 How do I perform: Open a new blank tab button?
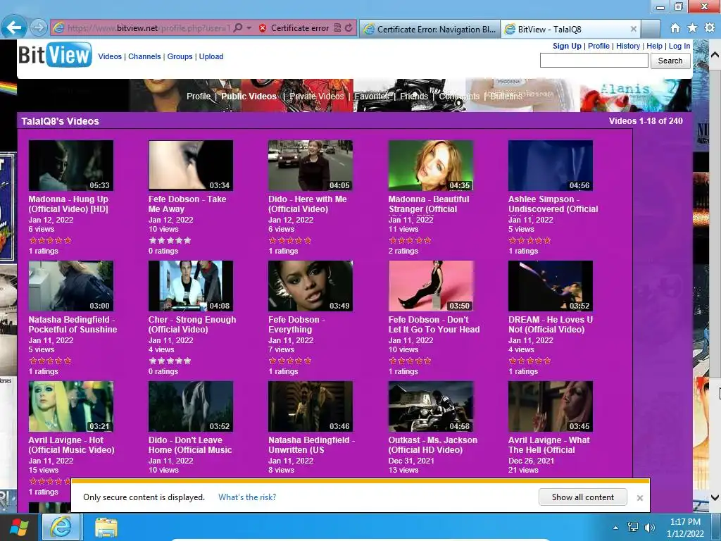tap(651, 29)
